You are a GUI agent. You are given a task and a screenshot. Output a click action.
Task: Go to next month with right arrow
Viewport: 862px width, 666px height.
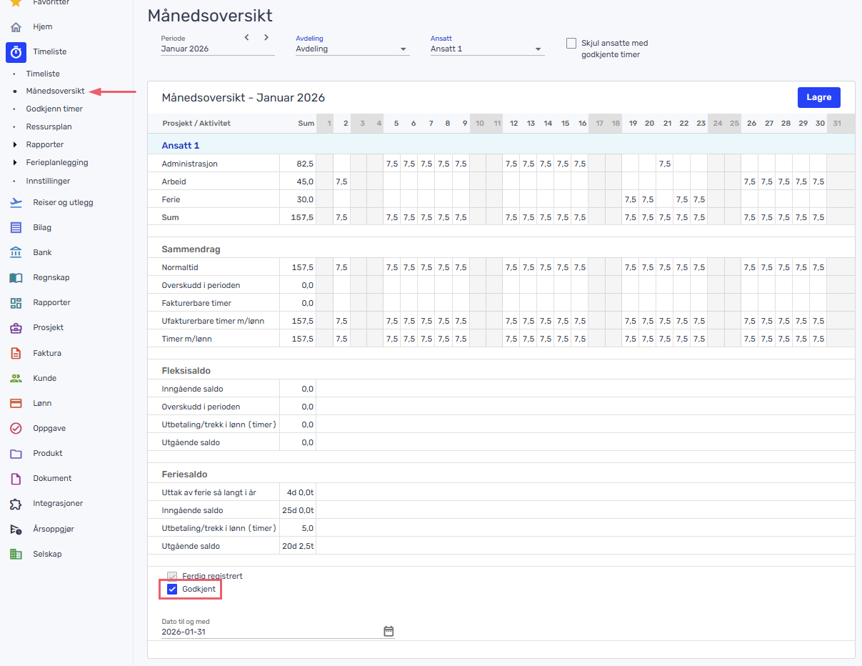(x=266, y=37)
